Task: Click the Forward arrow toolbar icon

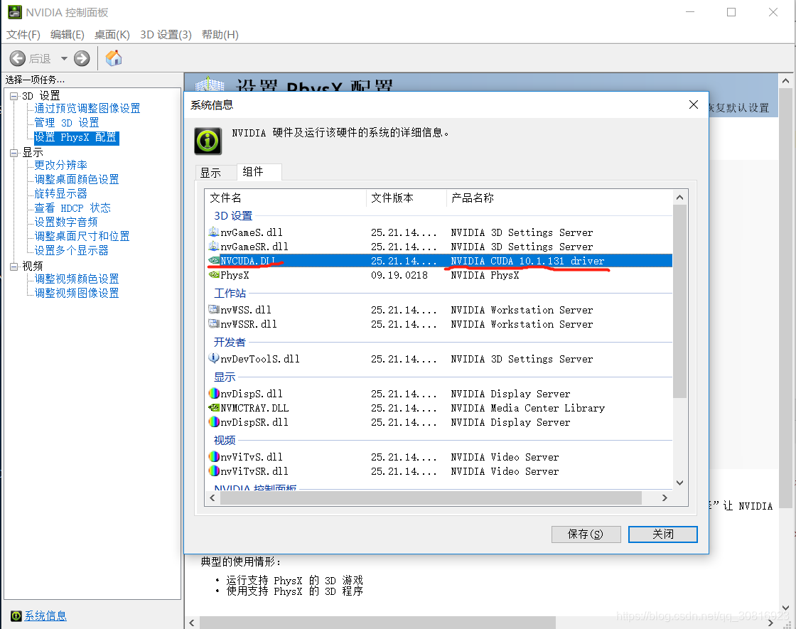Action: (x=82, y=58)
